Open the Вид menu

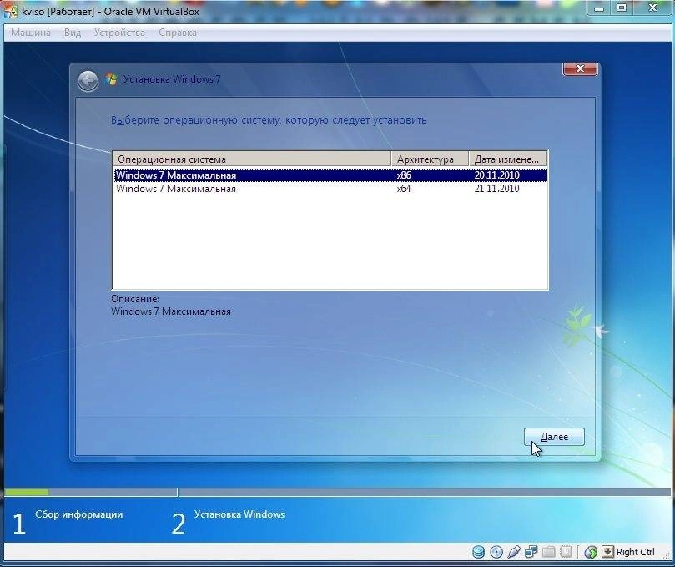pos(73,33)
